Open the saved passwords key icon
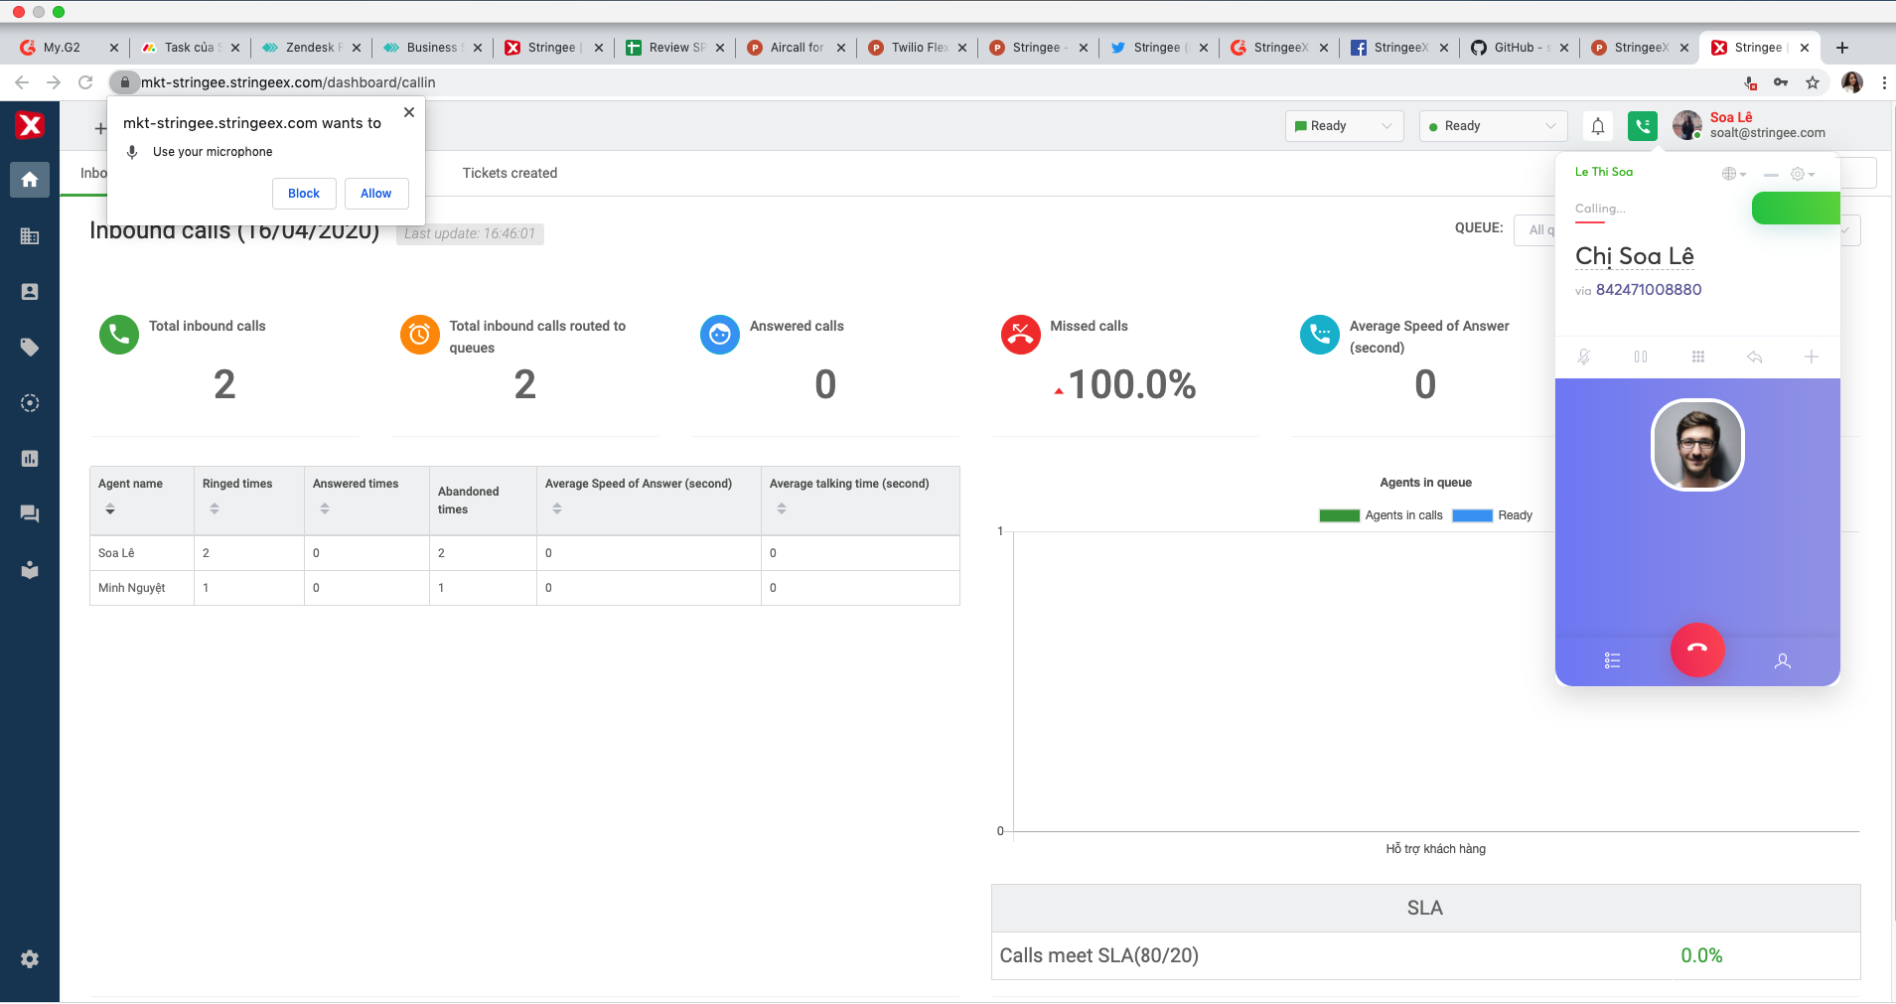Viewport: 1896px width, 1004px height. (x=1781, y=82)
